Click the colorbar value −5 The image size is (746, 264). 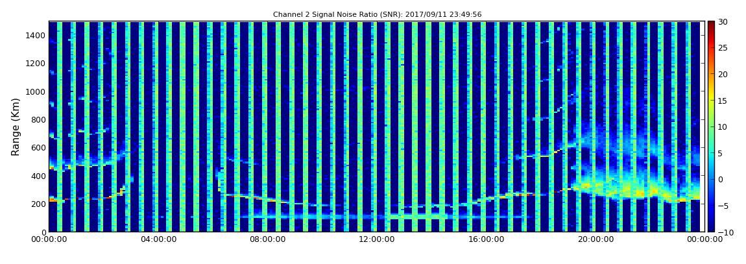[723, 206]
